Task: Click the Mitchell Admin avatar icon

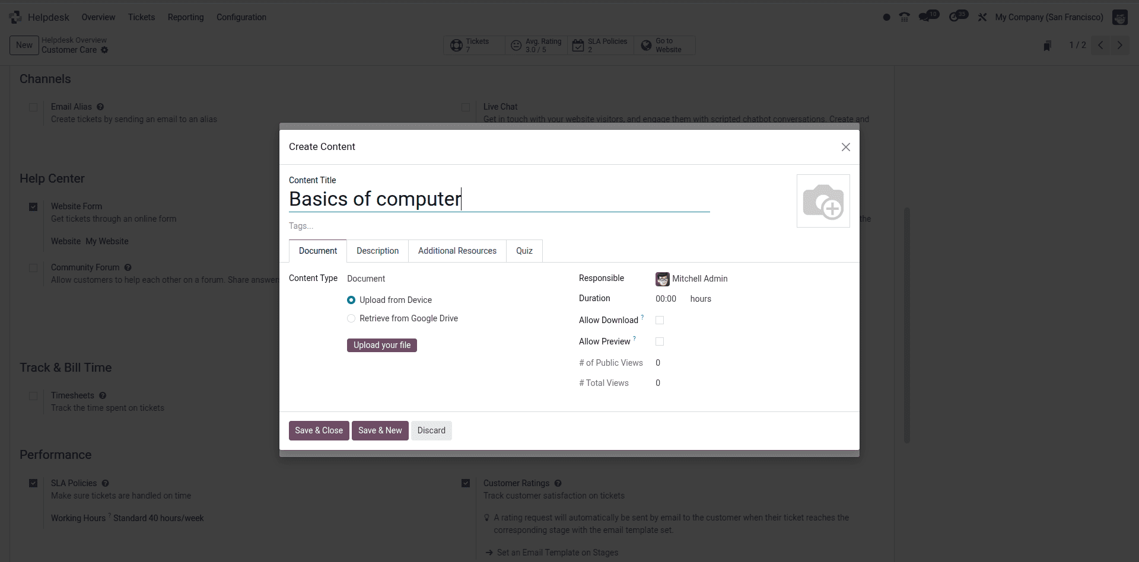Action: coord(1119,17)
